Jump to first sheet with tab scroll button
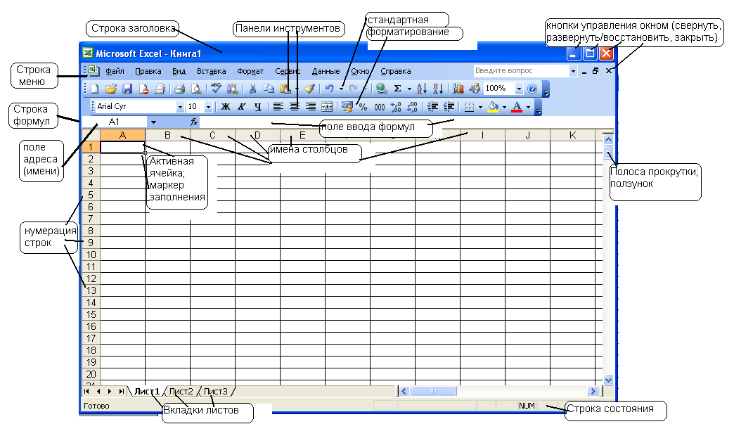This screenshot has height=443, width=734. 86,391
